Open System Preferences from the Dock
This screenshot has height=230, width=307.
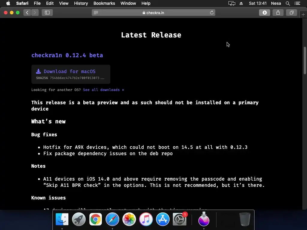click(180, 219)
